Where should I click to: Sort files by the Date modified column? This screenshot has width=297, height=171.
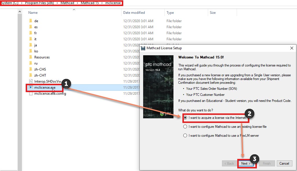134,12
